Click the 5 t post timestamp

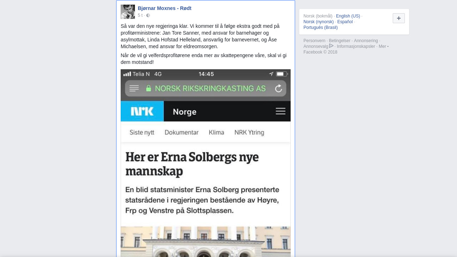(x=140, y=15)
